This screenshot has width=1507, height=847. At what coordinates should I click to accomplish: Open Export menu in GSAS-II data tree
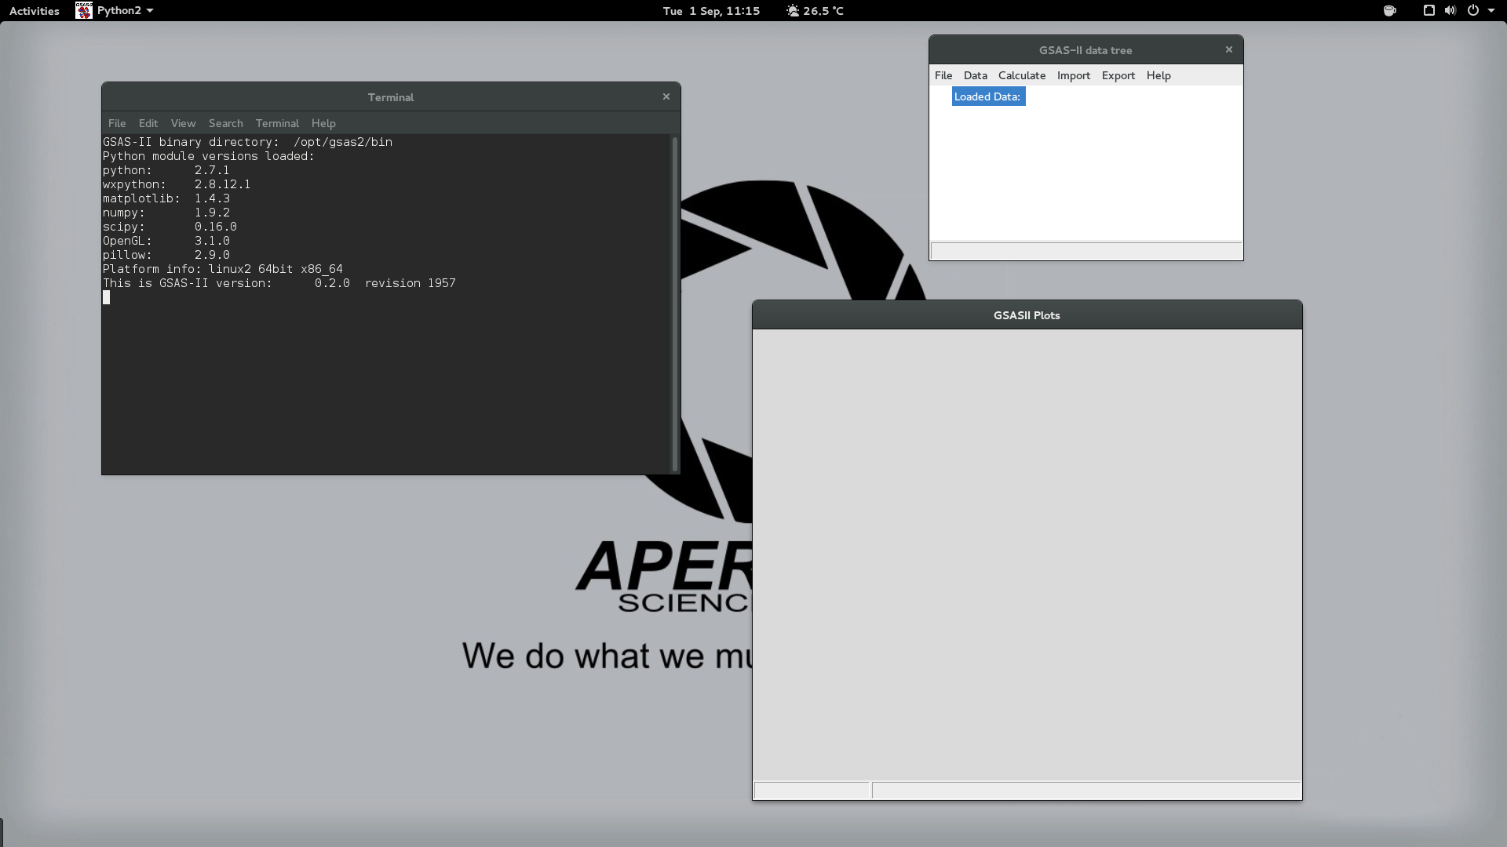click(x=1118, y=75)
